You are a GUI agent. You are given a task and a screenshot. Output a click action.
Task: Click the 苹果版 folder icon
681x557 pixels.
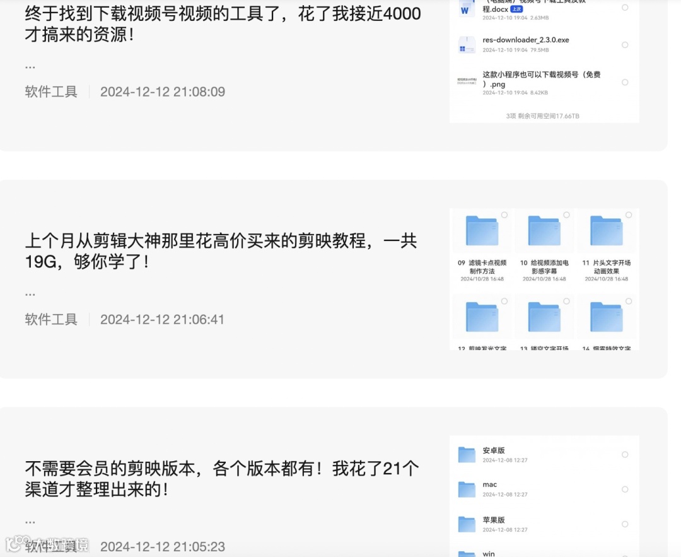coord(467,524)
